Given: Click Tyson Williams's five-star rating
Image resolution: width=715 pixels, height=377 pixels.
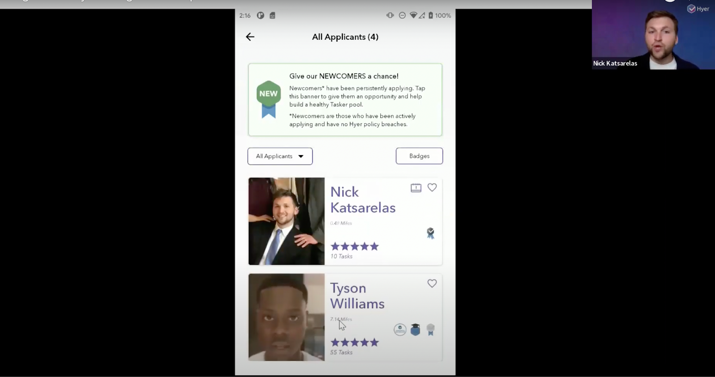Looking at the screenshot, I should [x=354, y=343].
